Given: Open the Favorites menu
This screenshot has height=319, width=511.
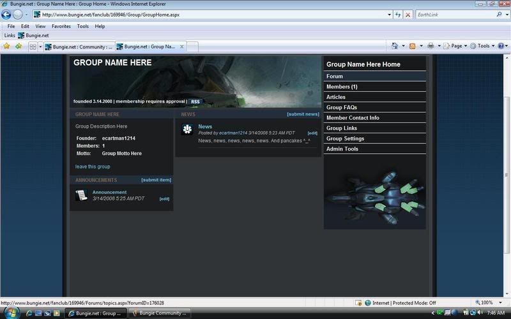Looking at the screenshot, I should pos(61,26).
